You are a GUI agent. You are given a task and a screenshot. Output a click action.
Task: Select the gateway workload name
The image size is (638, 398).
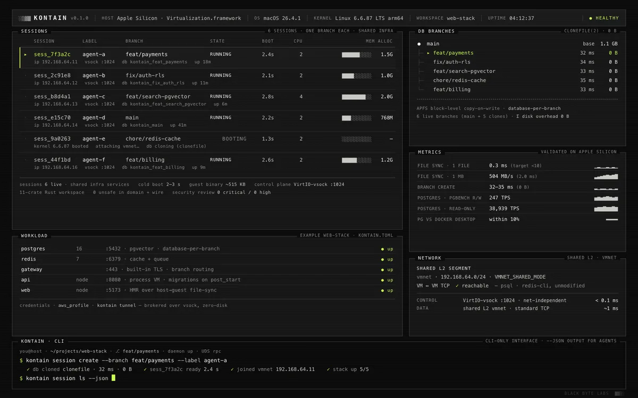point(31,270)
